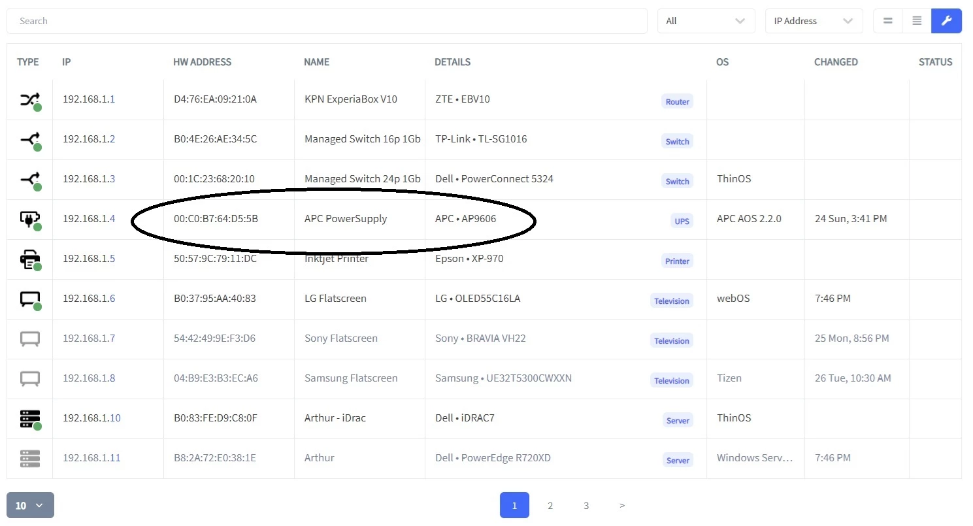Click the greyed server icon for 192.168.1.11
The height and width of the screenshot is (526, 973).
pyautogui.click(x=30, y=458)
